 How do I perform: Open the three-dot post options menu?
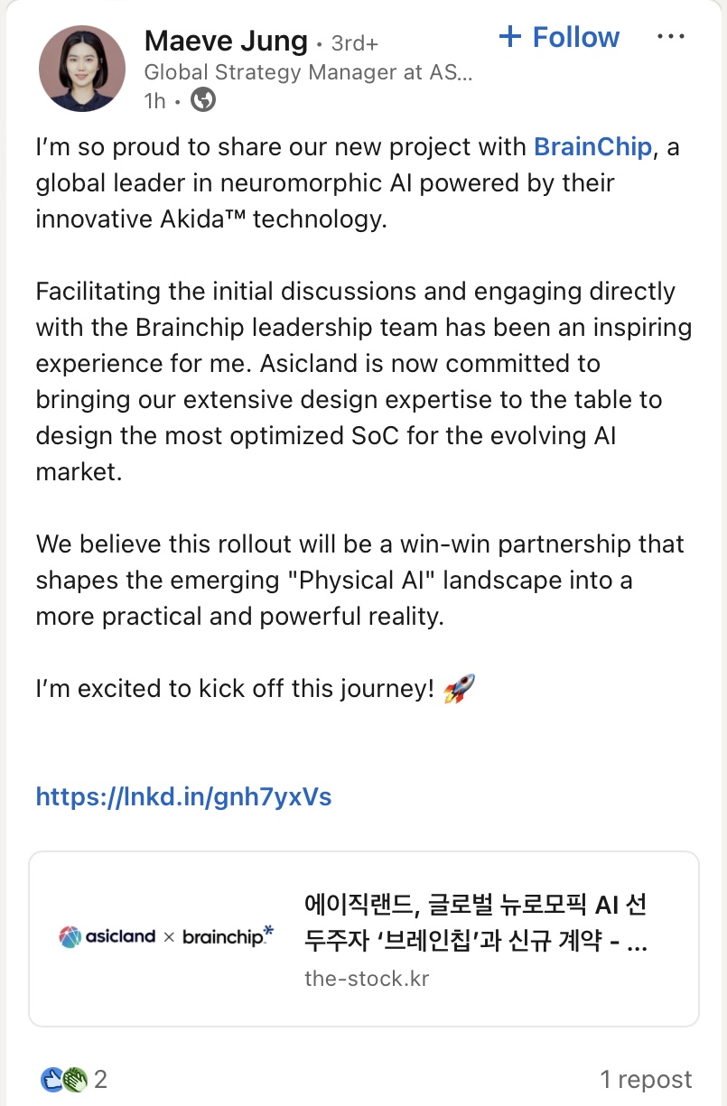[671, 37]
